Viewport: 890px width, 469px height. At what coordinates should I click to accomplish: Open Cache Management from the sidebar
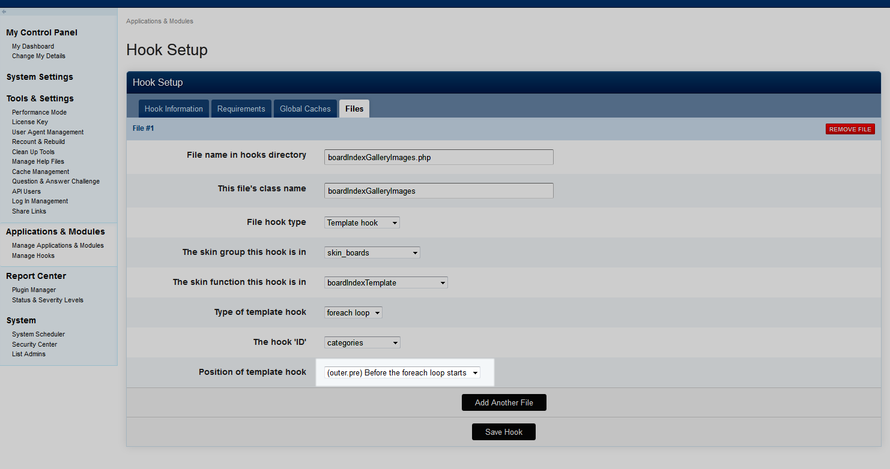[x=40, y=172]
